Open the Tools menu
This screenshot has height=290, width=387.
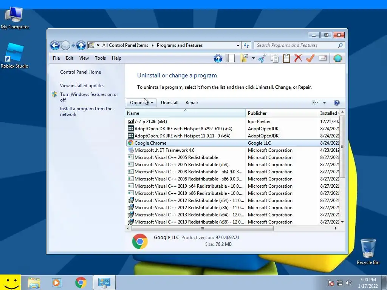[x=100, y=58]
